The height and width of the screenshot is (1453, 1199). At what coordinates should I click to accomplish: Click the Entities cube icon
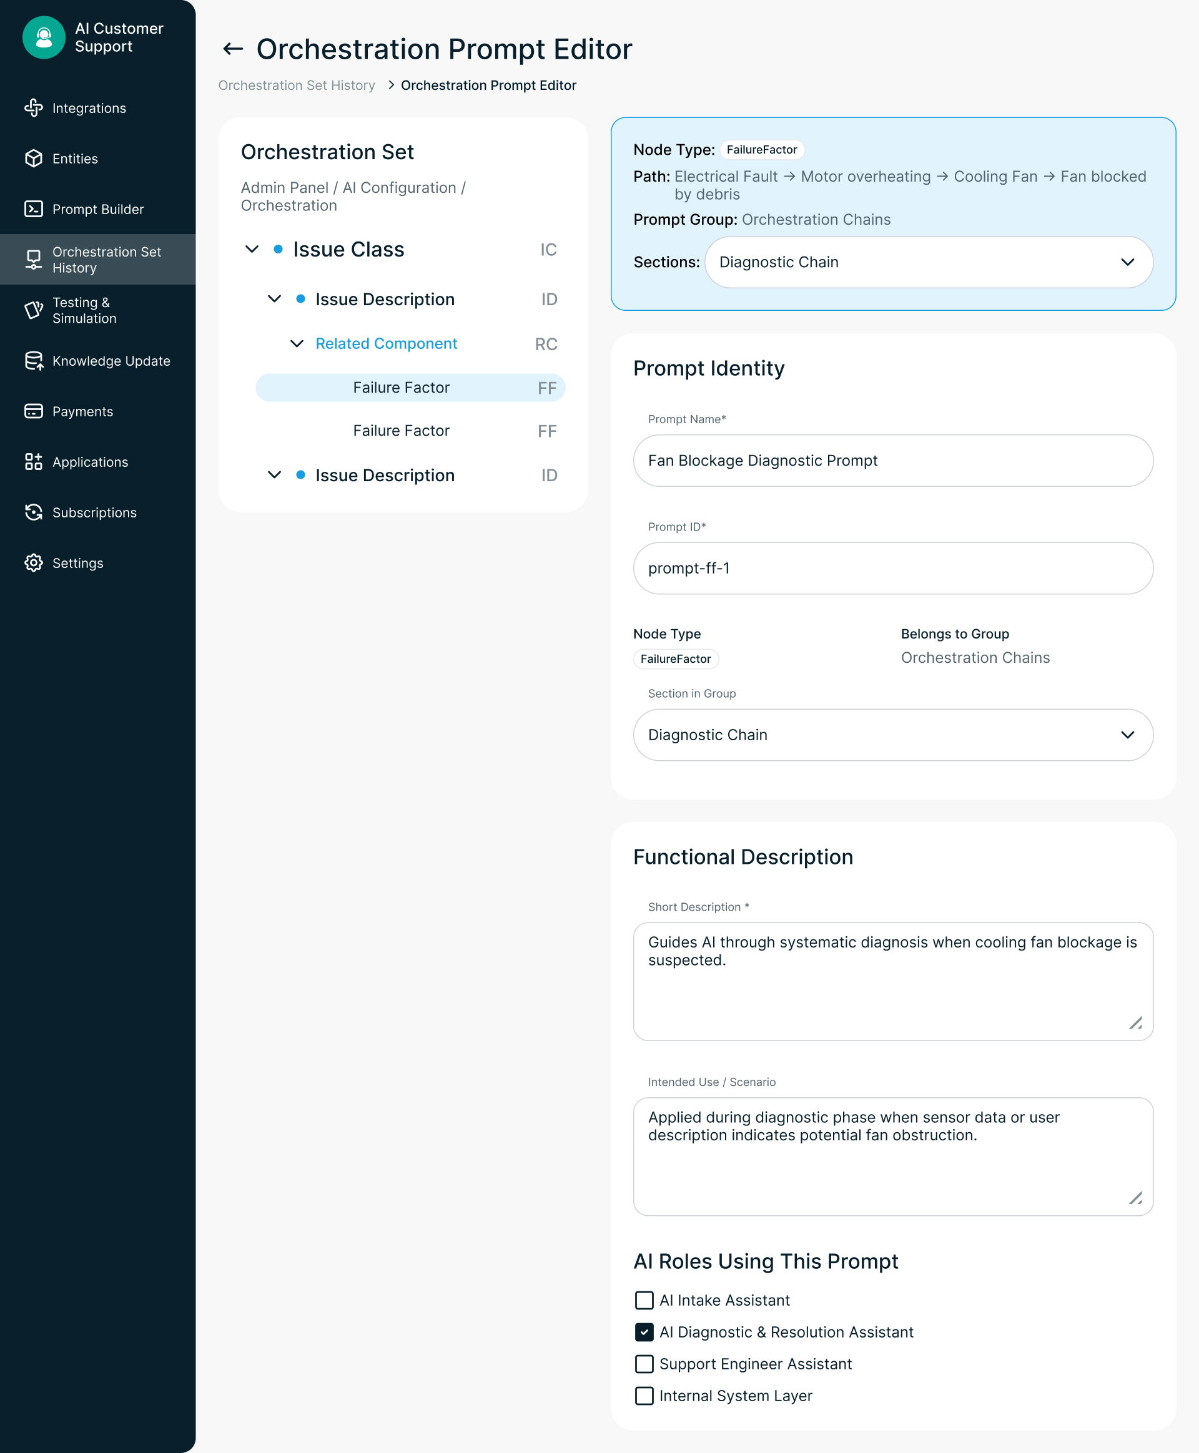click(33, 158)
